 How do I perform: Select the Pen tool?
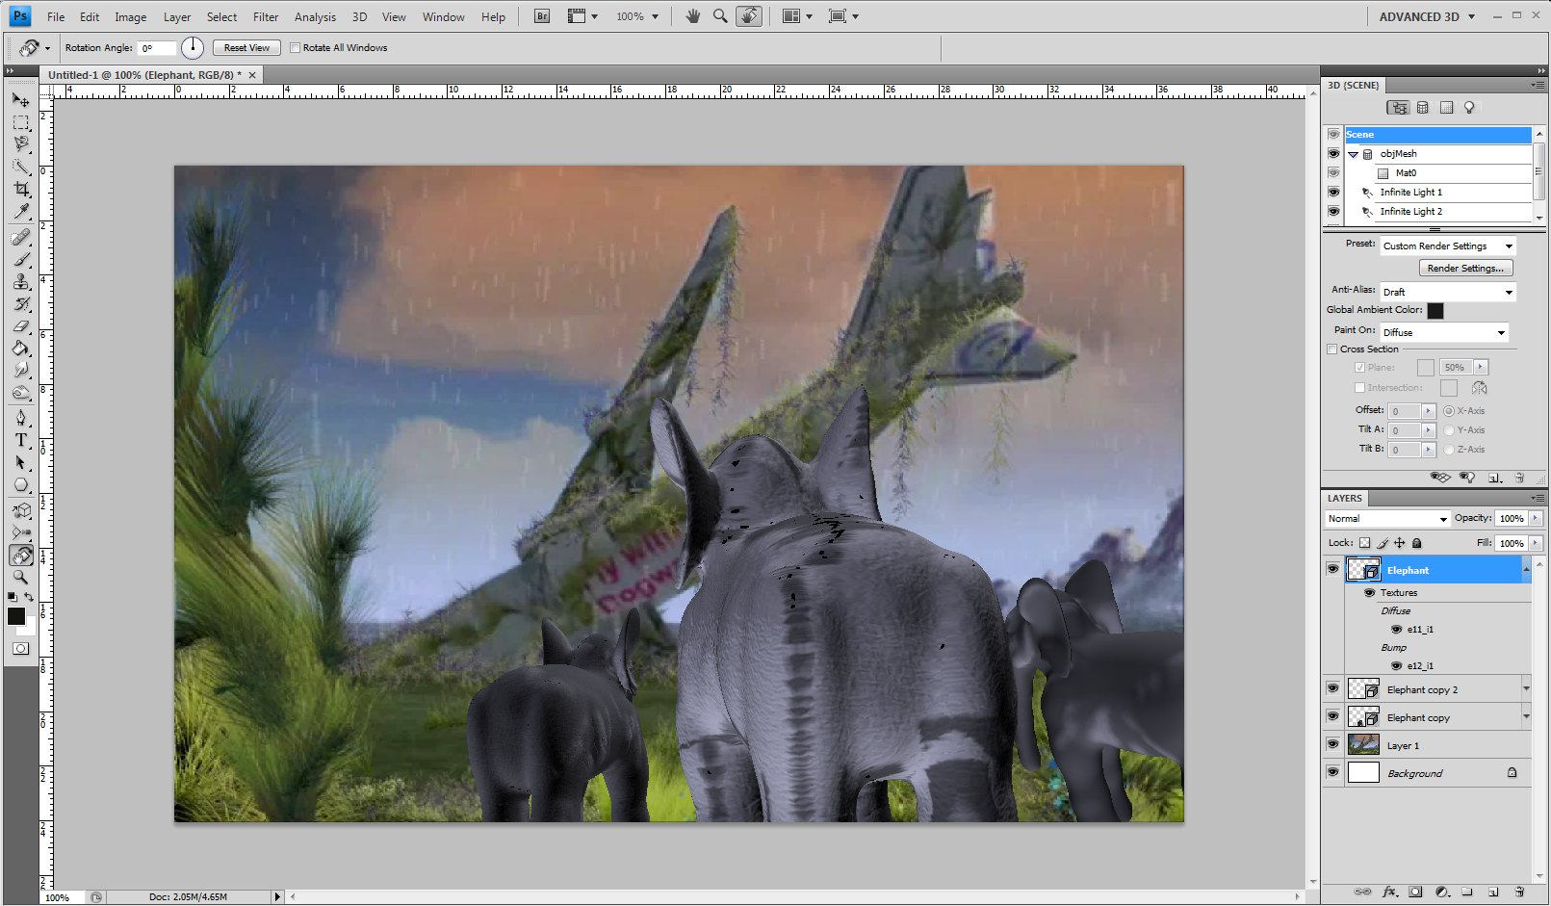click(21, 418)
